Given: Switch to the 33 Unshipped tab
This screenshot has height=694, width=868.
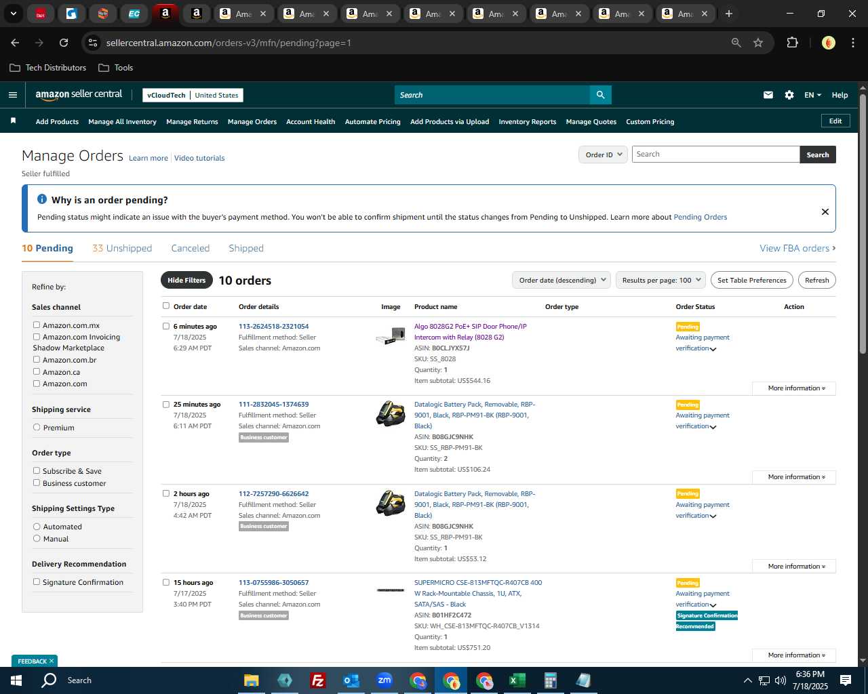Looking at the screenshot, I should (122, 248).
